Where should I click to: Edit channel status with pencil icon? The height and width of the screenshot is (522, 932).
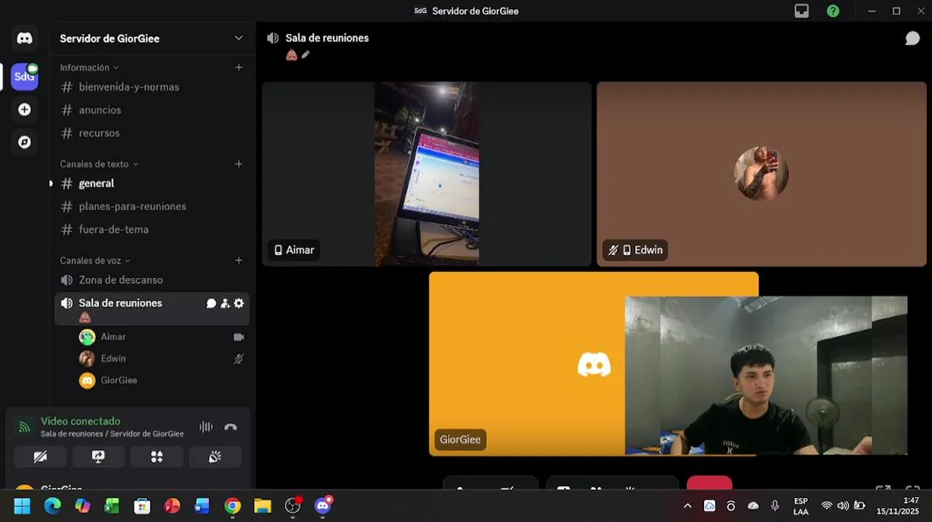tap(306, 54)
